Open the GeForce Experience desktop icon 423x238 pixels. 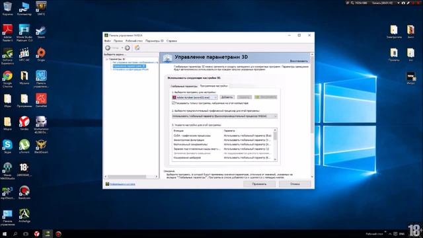[7, 56]
